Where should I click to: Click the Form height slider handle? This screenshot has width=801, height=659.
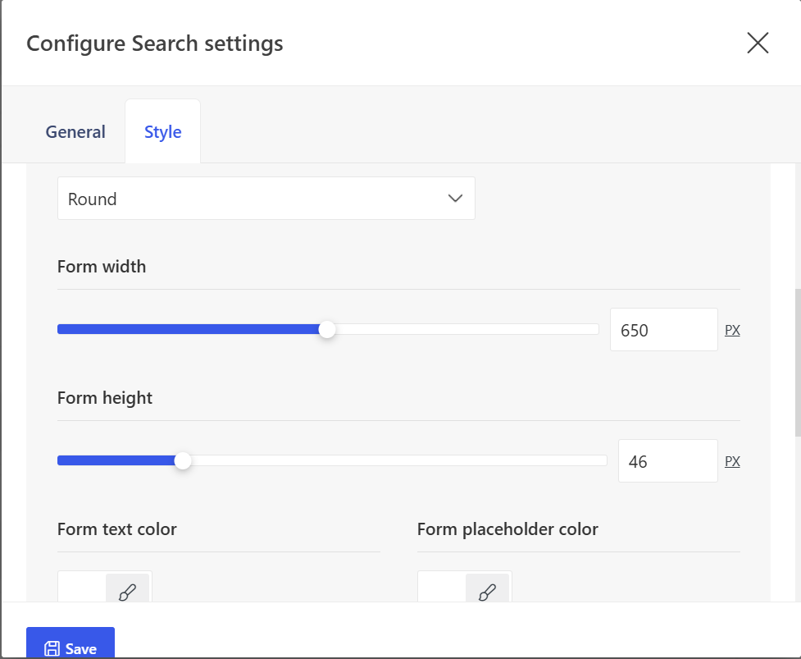point(183,460)
